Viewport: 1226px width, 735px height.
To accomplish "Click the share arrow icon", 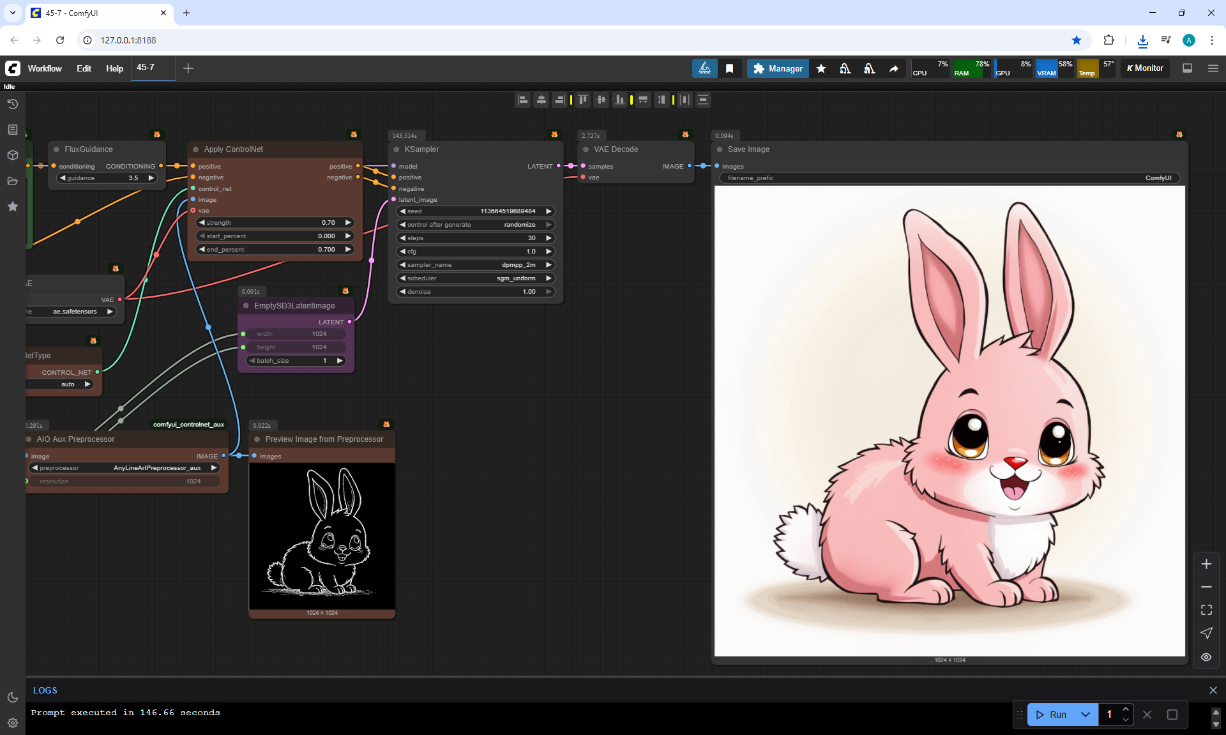I will pos(893,68).
